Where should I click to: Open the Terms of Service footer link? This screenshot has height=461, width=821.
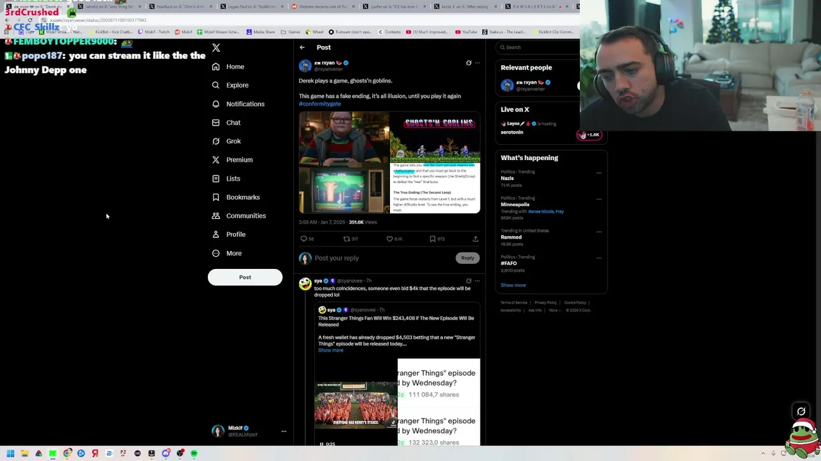[x=514, y=303]
